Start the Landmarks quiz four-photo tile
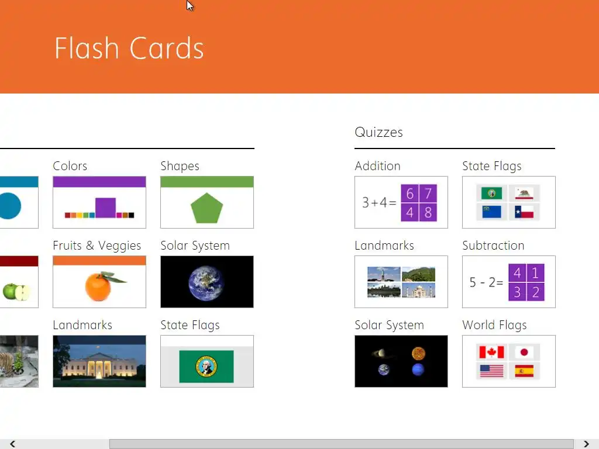This screenshot has width=599, height=449. coord(401,281)
